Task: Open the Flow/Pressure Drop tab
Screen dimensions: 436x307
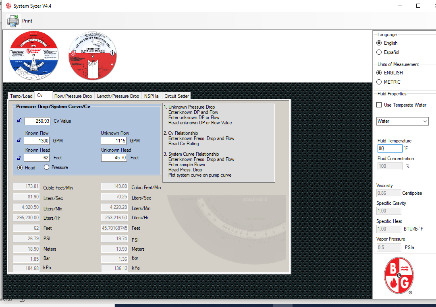Action: [73, 96]
